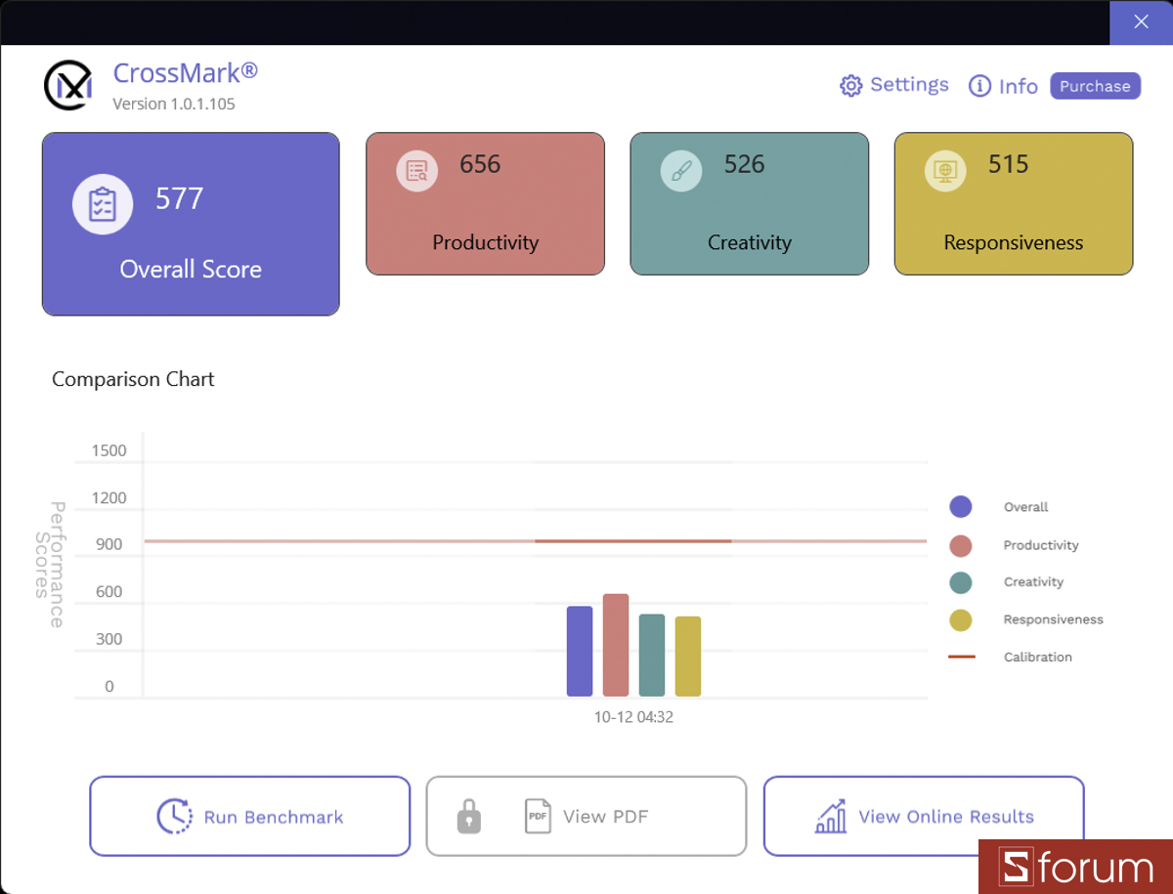Viewport: 1173px width, 894px height.
Task: Click the 515 responsiveness score value
Action: pos(1008,164)
